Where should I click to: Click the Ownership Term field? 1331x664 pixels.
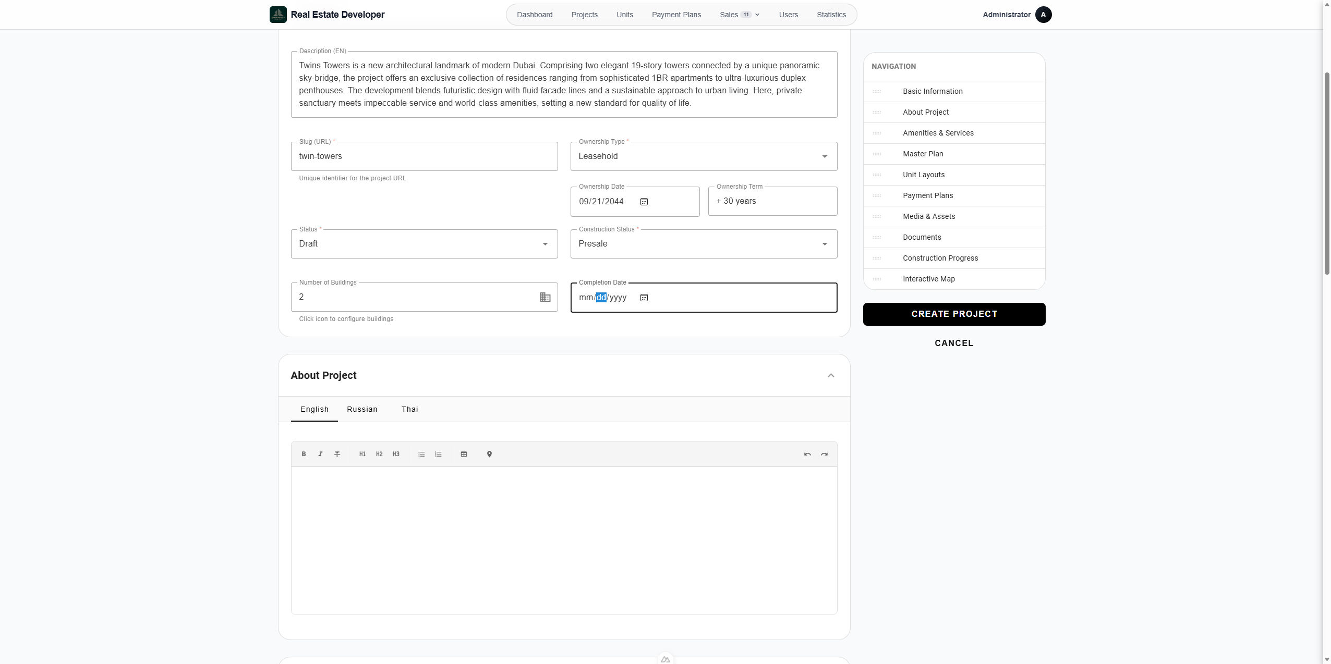[x=772, y=201]
